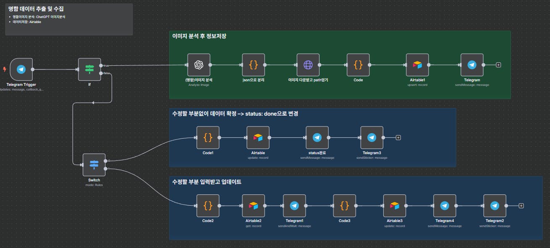Screen dimensions: 550x248
Task: Select the (명함)이미지 분석 OpenAI node
Action: click(199, 65)
